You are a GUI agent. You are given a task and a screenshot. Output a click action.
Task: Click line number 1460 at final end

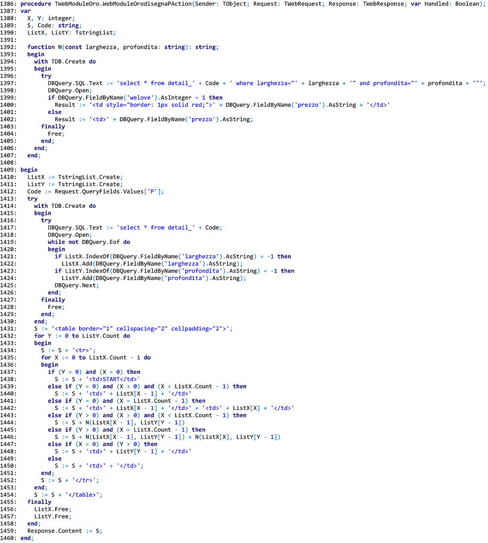(x=8, y=538)
